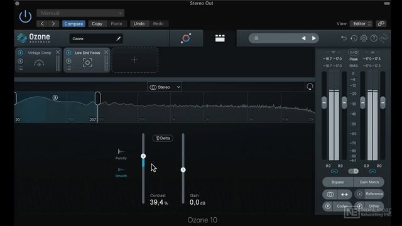Toggle the Delta listen button
Image resolution: width=402 pixels, height=226 pixels.
click(163, 138)
